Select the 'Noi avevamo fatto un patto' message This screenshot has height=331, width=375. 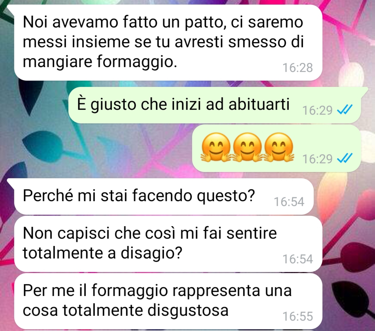168,42
